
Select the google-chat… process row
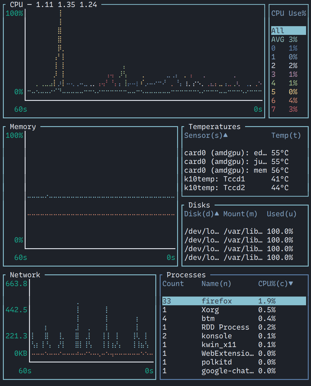coord(234,371)
